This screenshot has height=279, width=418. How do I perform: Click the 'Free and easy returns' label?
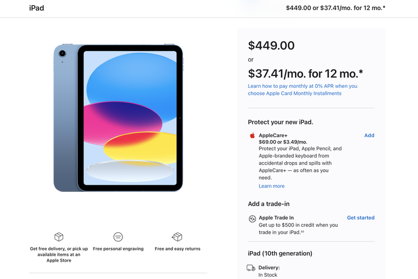coord(177,249)
